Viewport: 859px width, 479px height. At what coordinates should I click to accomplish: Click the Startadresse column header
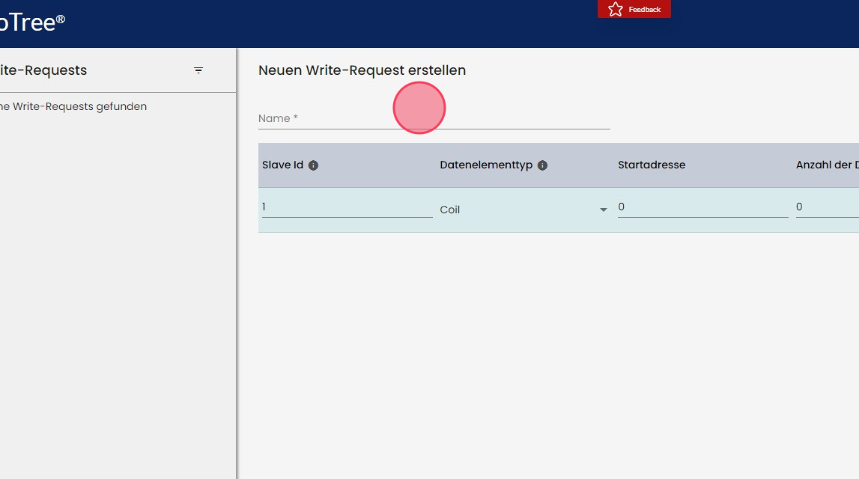tap(652, 165)
